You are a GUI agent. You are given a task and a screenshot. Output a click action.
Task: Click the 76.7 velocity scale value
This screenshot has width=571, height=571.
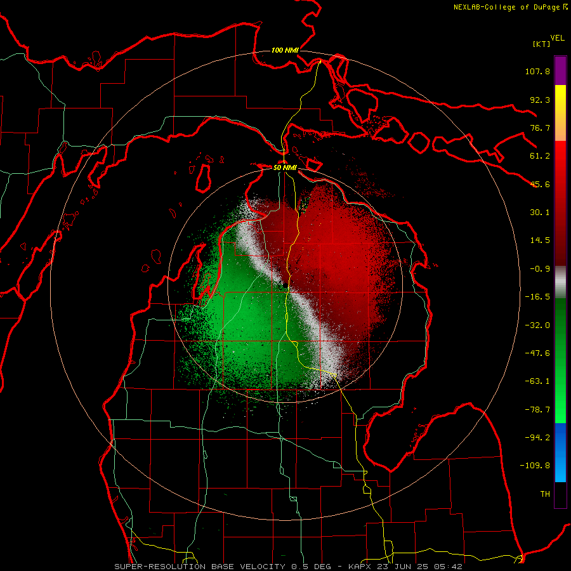pos(540,128)
